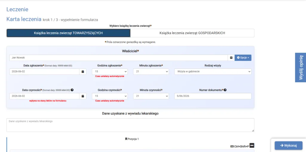Click minus icon beside Właściciel field
Screen dimensions: 306x152
point(231,58)
